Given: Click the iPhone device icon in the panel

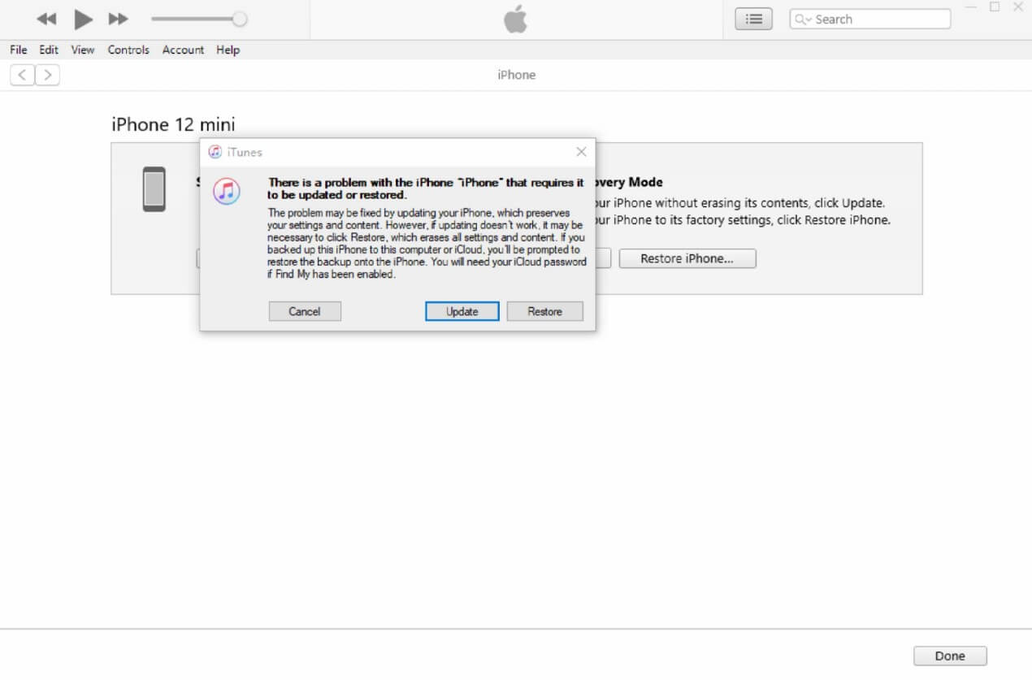Looking at the screenshot, I should pyautogui.click(x=154, y=189).
